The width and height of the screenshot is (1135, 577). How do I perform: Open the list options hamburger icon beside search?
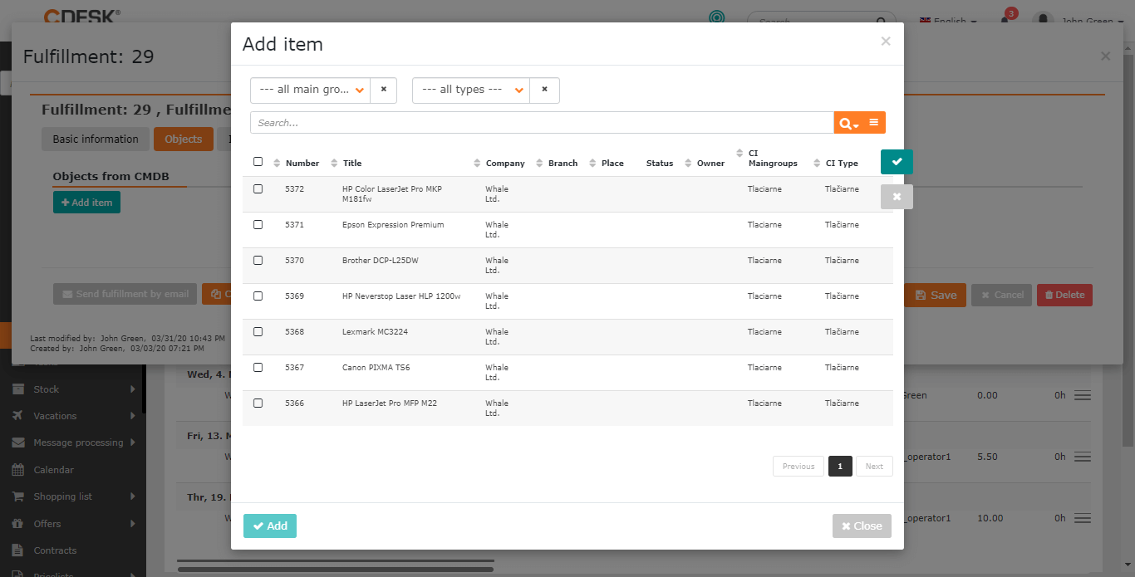pyautogui.click(x=874, y=123)
